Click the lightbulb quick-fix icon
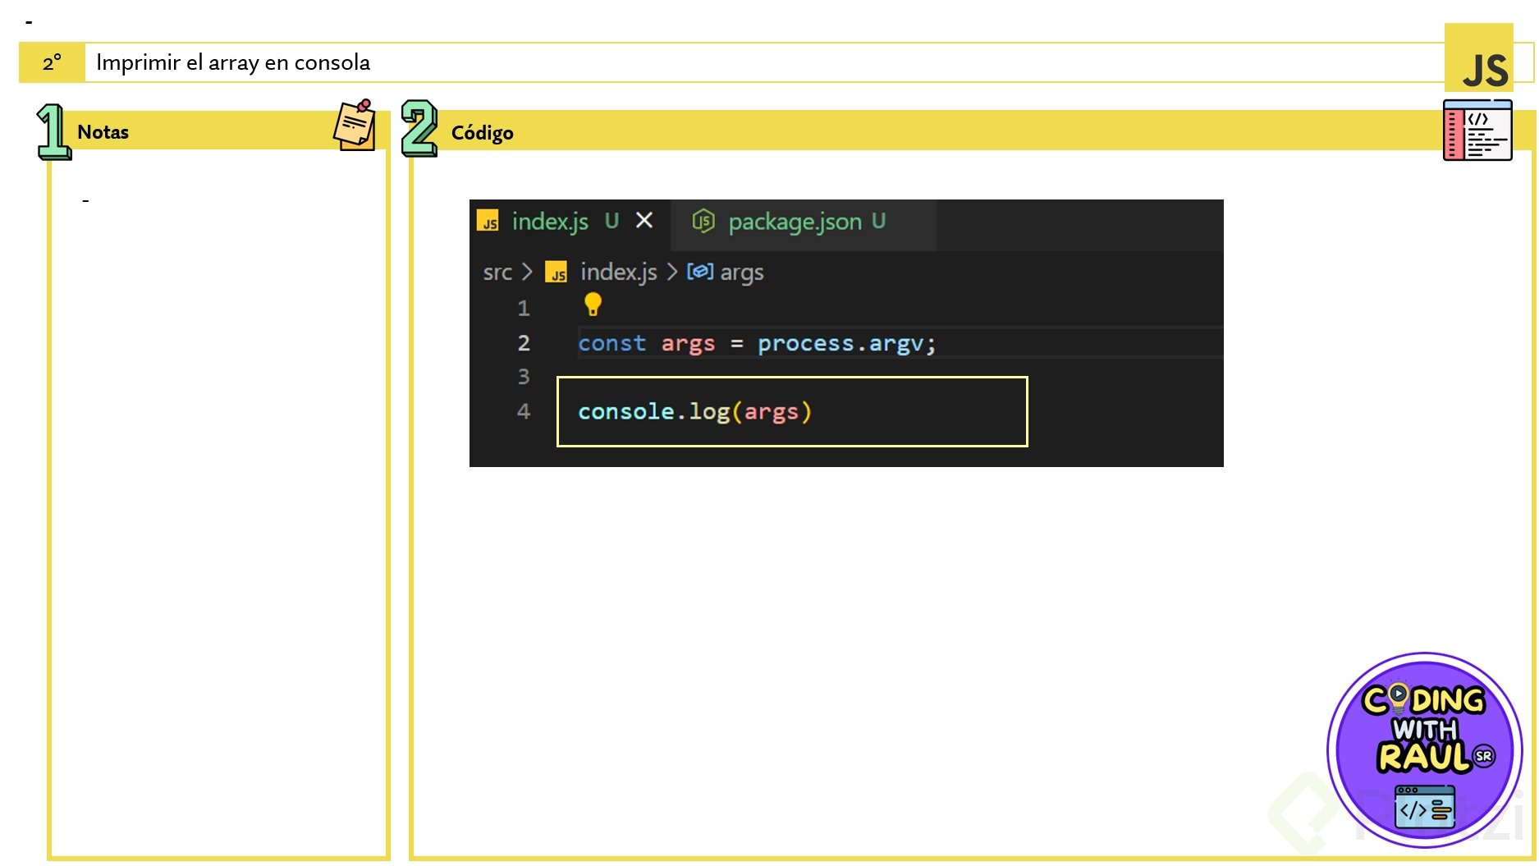Viewport: 1539px width, 866px height. click(x=593, y=305)
